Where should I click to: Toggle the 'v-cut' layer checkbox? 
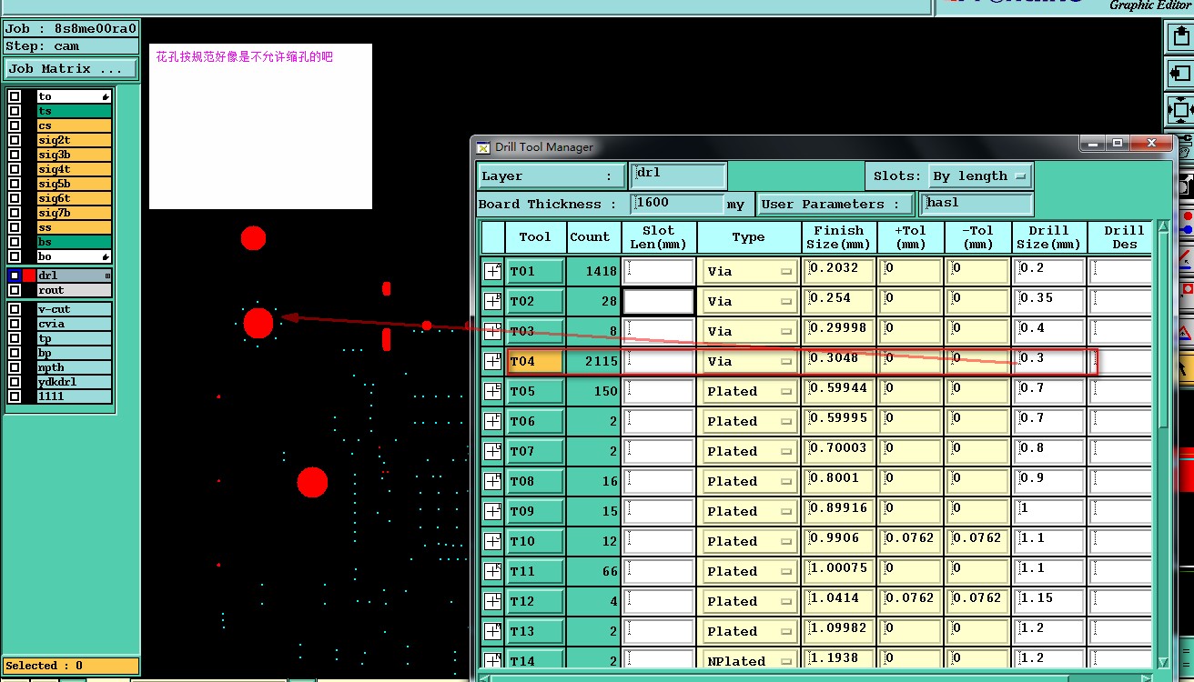pyautogui.click(x=15, y=309)
